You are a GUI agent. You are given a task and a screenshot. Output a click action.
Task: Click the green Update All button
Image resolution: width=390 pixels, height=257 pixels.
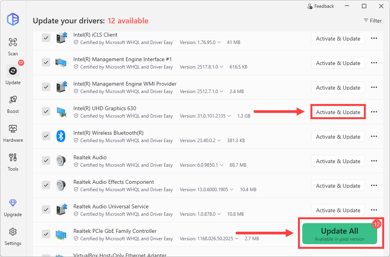[339, 234]
